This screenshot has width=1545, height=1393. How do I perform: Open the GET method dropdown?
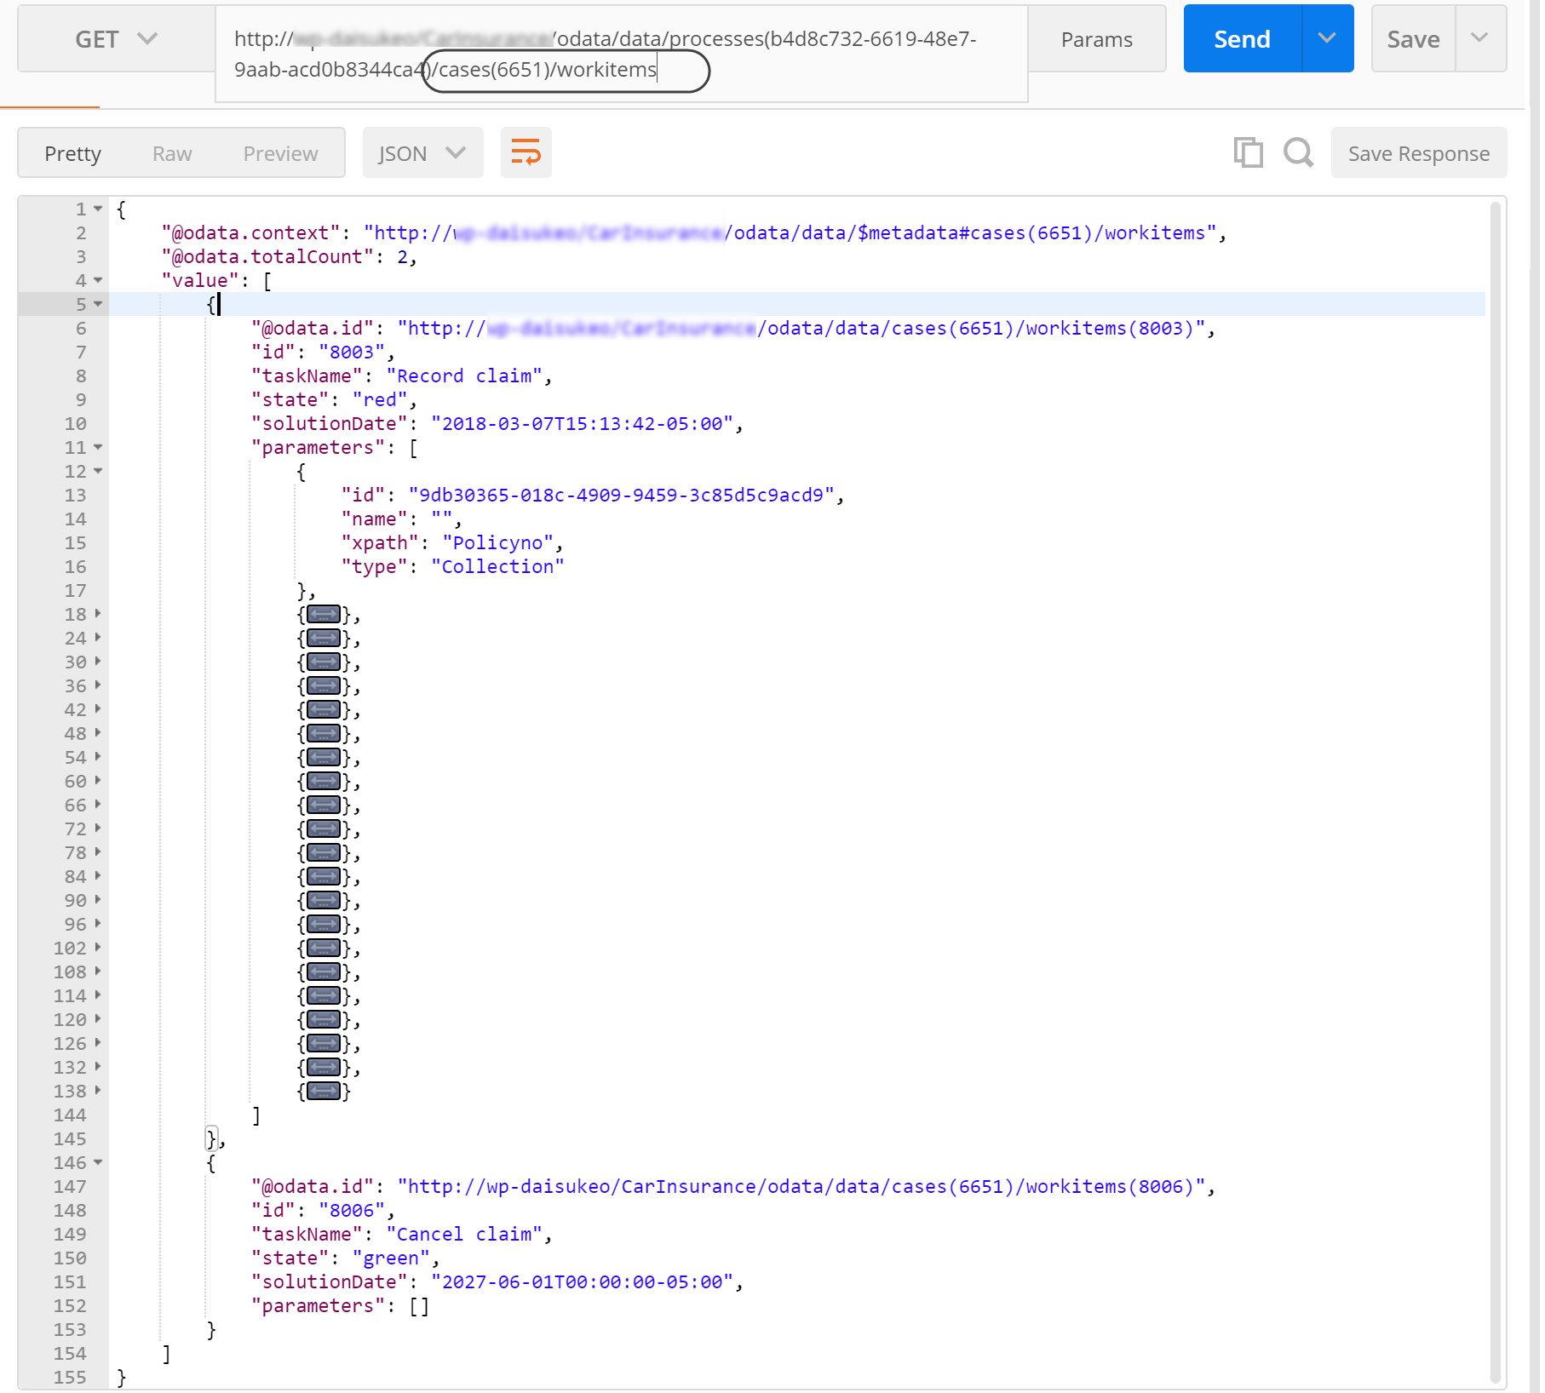[x=117, y=39]
